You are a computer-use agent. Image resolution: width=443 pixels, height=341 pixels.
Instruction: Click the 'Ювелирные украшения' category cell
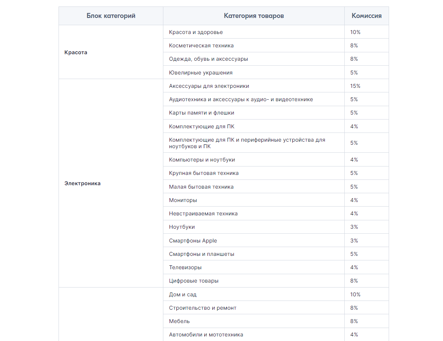(254, 73)
